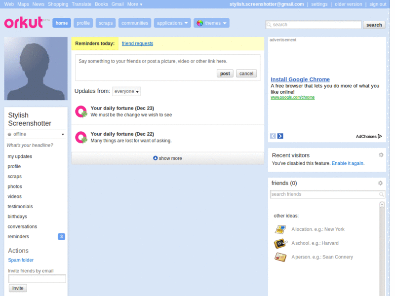
Task: Open friends panel gear settings
Action: 380,183
